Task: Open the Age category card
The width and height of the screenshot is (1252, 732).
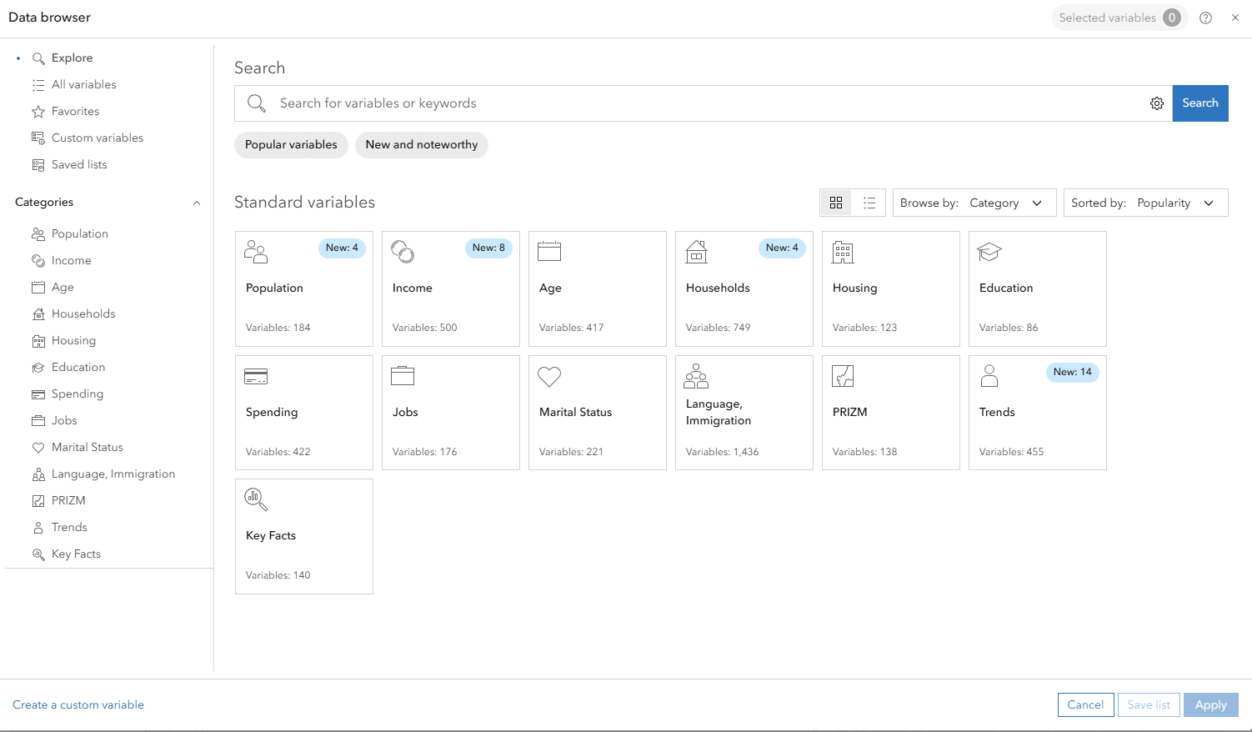Action: click(598, 289)
